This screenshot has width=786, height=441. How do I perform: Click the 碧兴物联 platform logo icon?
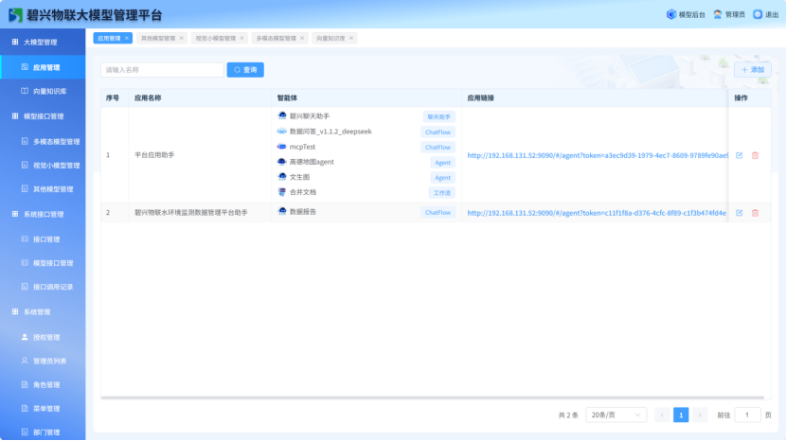coord(15,15)
